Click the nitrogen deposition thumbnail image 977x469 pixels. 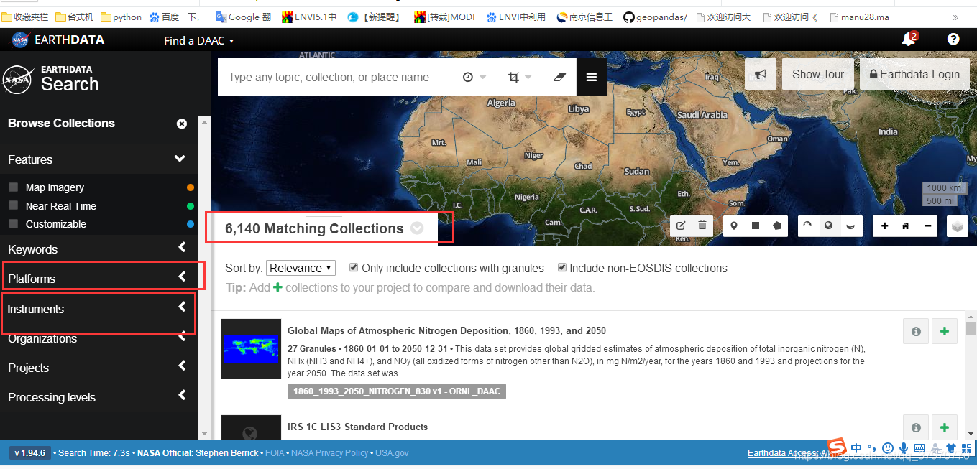pyautogui.click(x=251, y=348)
